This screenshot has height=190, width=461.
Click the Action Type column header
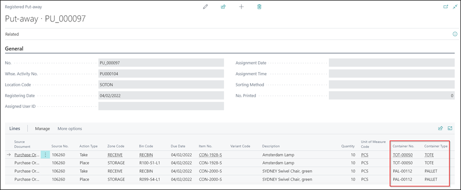pos(88,146)
